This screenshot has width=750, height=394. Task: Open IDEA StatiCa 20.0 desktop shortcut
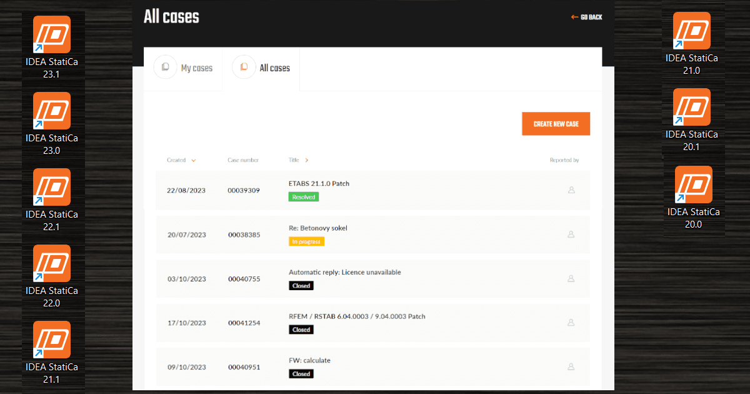[x=694, y=198]
